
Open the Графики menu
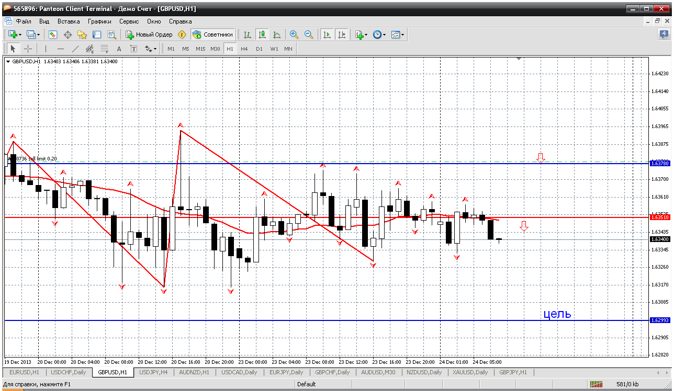99,21
